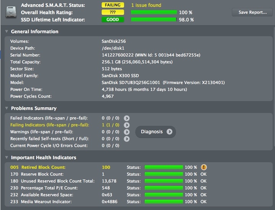Viewport: 275px width, 210px height.
Task: Click the orange warning icon for Retired Block Count
Action: 204,167
